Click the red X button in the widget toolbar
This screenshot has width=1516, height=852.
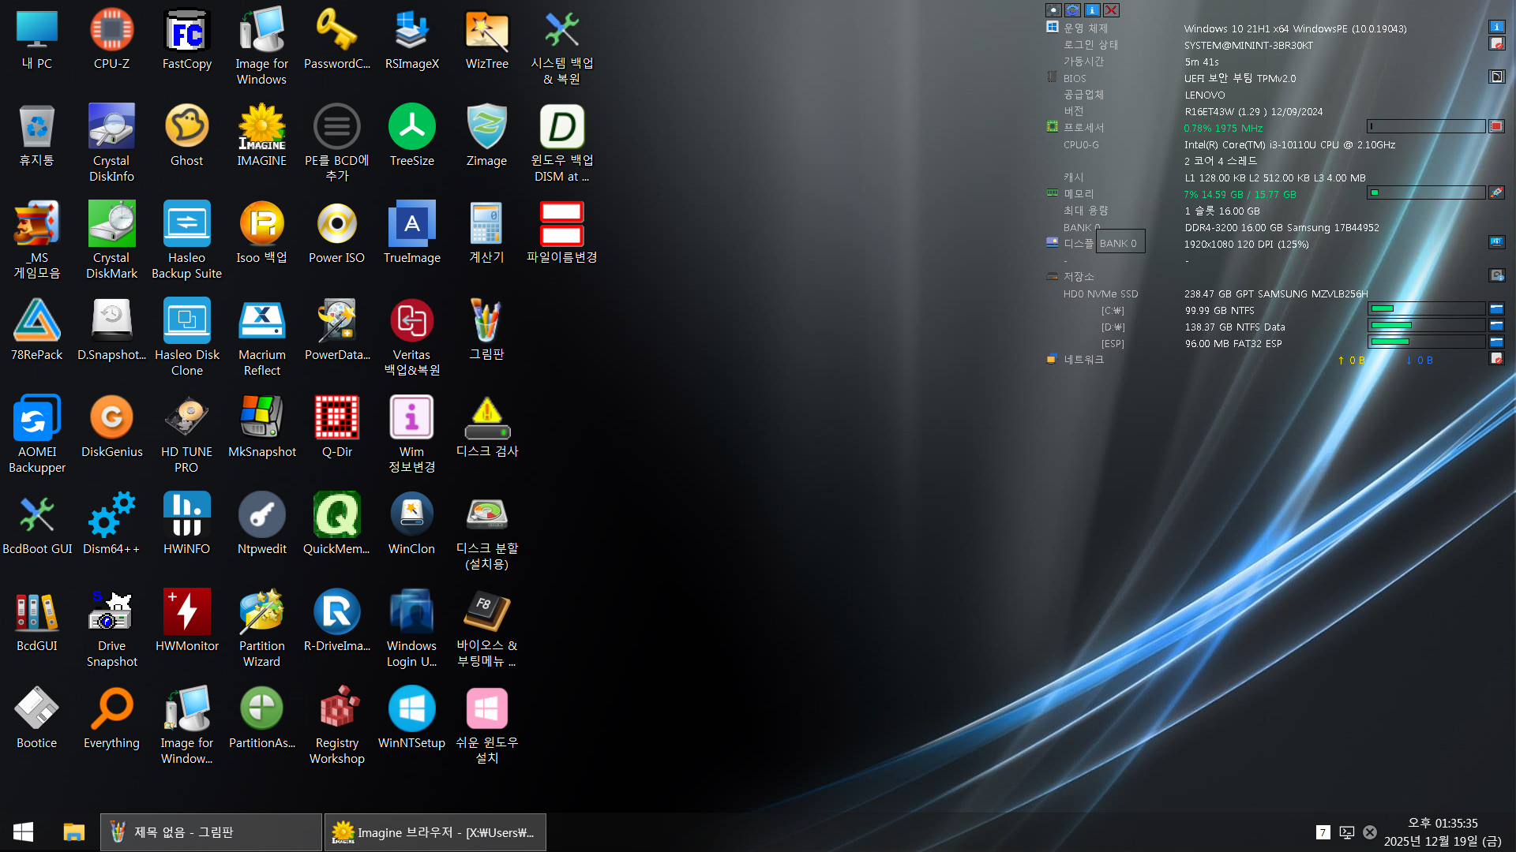click(1111, 10)
